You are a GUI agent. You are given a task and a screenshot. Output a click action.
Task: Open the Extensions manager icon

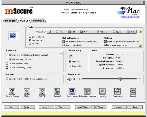point(87,91)
